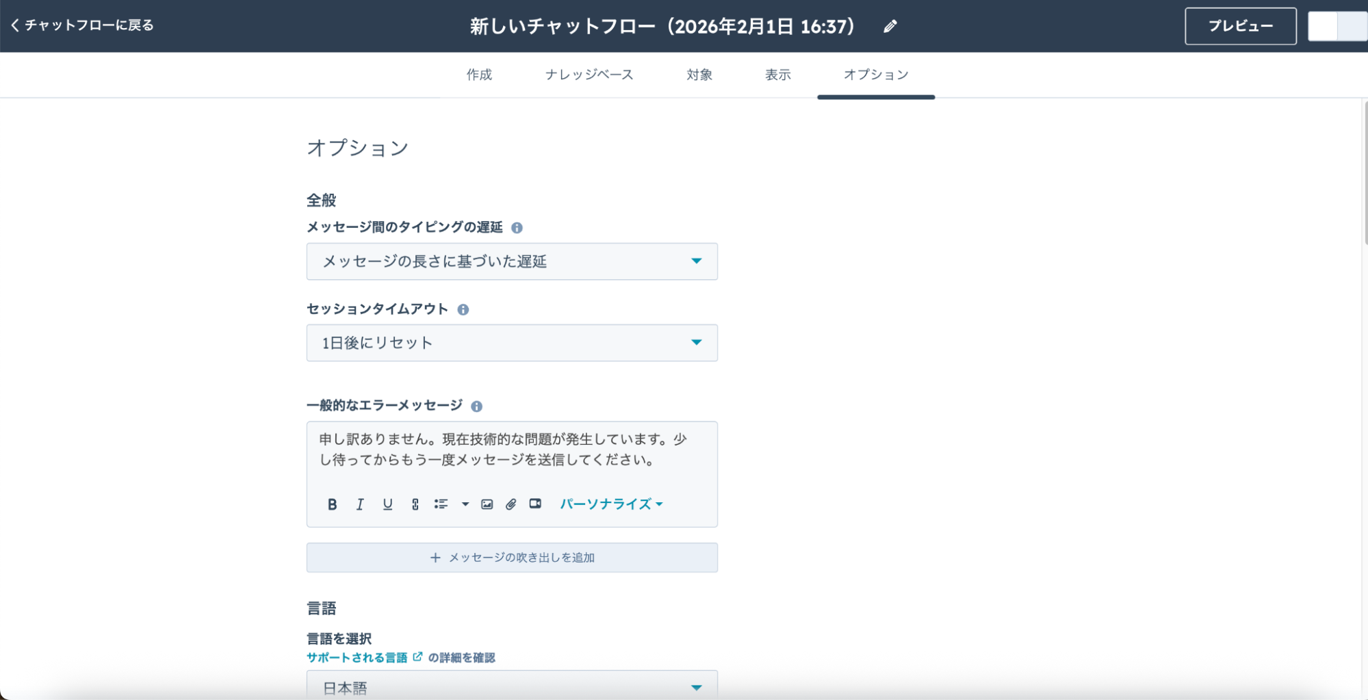Image resolution: width=1368 pixels, height=700 pixels.
Task: Expand the 1日後にリセット session timeout dropdown
Action: coord(511,343)
